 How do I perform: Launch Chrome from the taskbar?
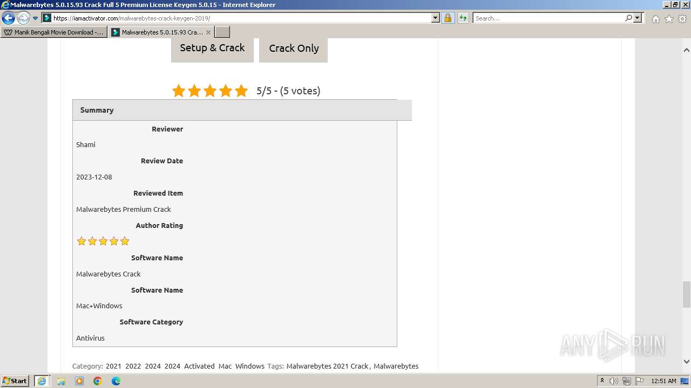point(98,381)
